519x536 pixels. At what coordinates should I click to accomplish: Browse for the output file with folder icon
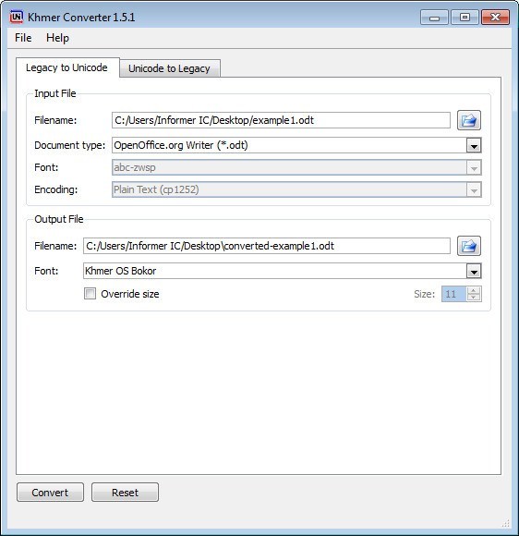click(x=469, y=246)
